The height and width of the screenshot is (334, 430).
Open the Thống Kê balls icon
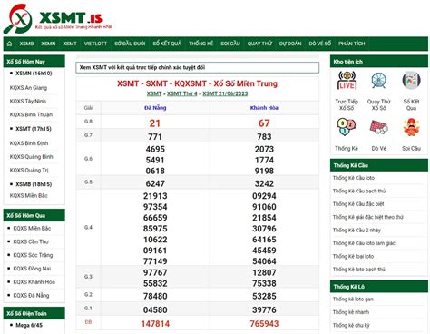point(347,126)
